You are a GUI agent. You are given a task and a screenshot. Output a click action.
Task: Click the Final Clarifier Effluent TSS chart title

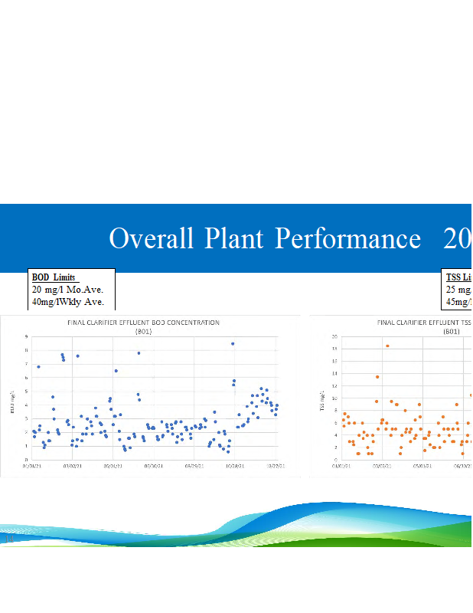[x=425, y=323]
